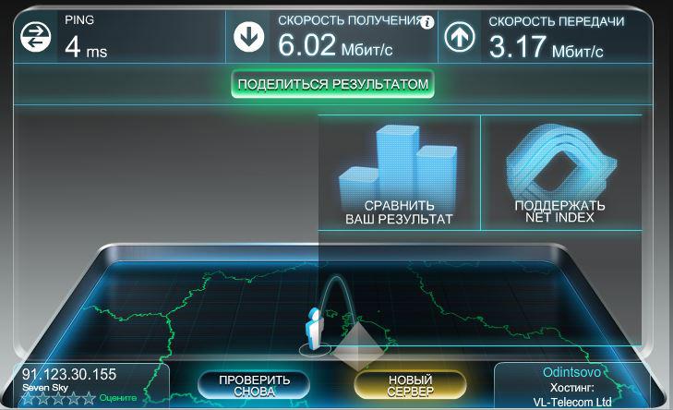Click the Net Index ribbon logo
The image size is (673, 410).
(560, 161)
